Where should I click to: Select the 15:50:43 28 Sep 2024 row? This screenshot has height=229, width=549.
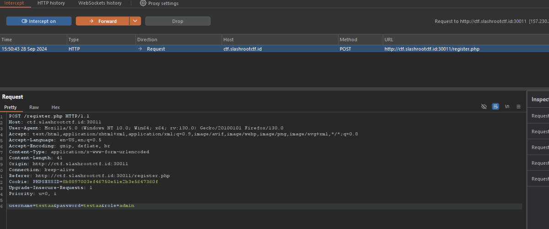tap(274, 49)
